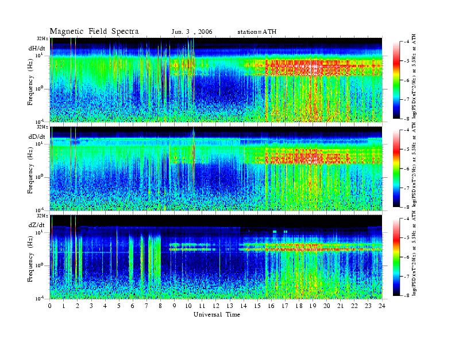Viewport: 455px width, 351px height.
Task: Click the time axis tick "15"
Action: (257, 306)
